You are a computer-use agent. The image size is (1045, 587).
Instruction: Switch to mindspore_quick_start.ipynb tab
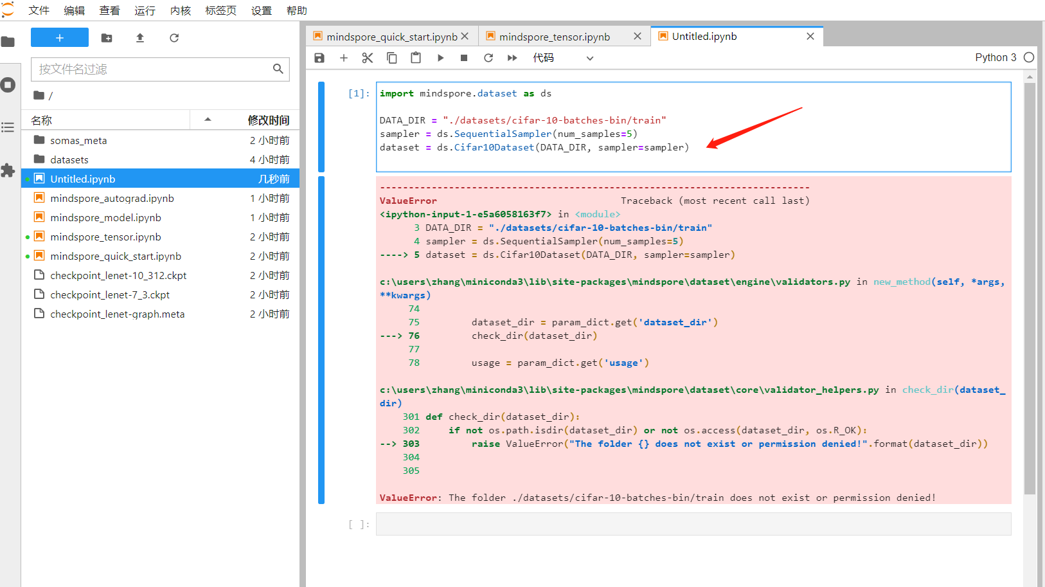click(x=392, y=37)
